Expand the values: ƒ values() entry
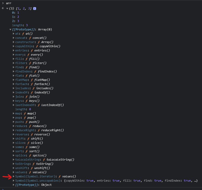 pos(13,172)
